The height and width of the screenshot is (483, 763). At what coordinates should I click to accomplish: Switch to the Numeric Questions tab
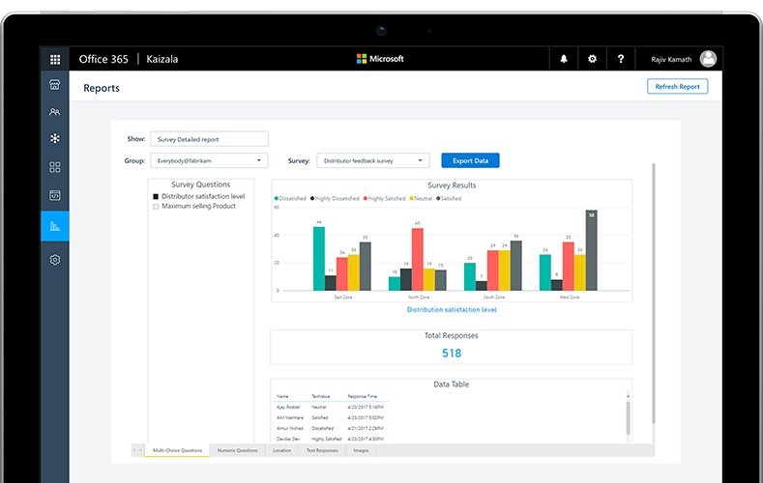[x=237, y=450]
